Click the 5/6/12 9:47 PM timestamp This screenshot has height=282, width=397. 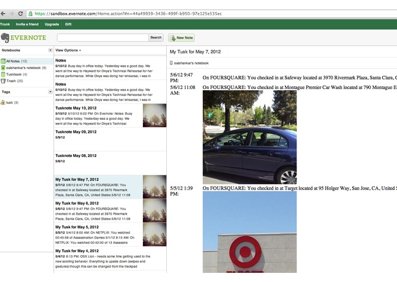pos(181,78)
